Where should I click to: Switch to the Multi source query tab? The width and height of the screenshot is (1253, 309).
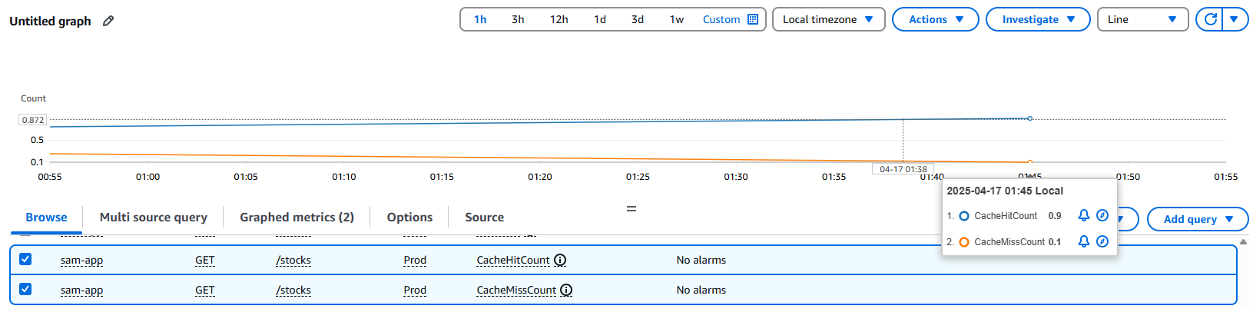click(154, 217)
